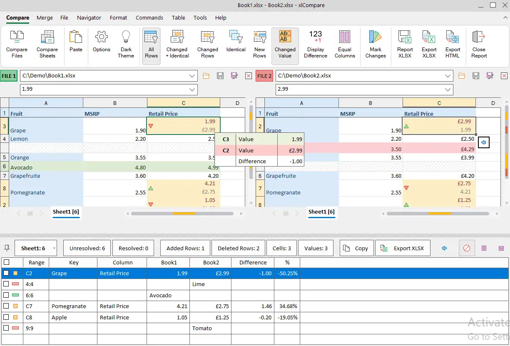Open the Table tab
This screenshot has width=510, height=346.
pos(179,18)
